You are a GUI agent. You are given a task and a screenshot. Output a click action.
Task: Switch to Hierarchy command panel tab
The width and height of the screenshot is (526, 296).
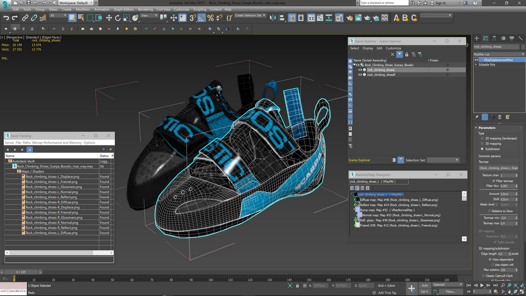point(494,38)
